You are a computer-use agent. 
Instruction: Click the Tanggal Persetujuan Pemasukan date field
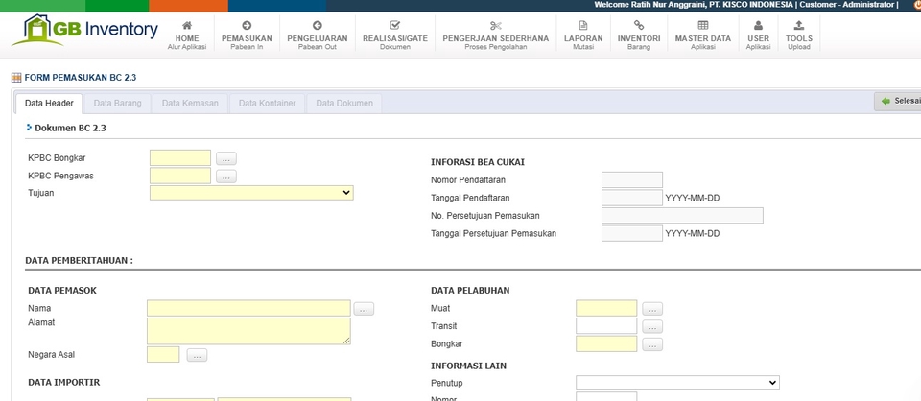tap(632, 233)
